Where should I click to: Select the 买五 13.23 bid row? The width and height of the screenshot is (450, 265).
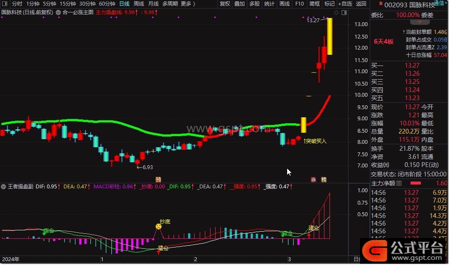pyautogui.click(x=409, y=98)
